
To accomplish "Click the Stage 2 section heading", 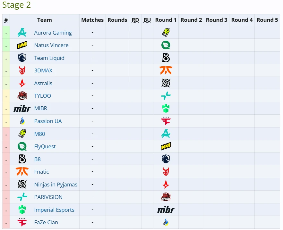I will click(x=16, y=5).
